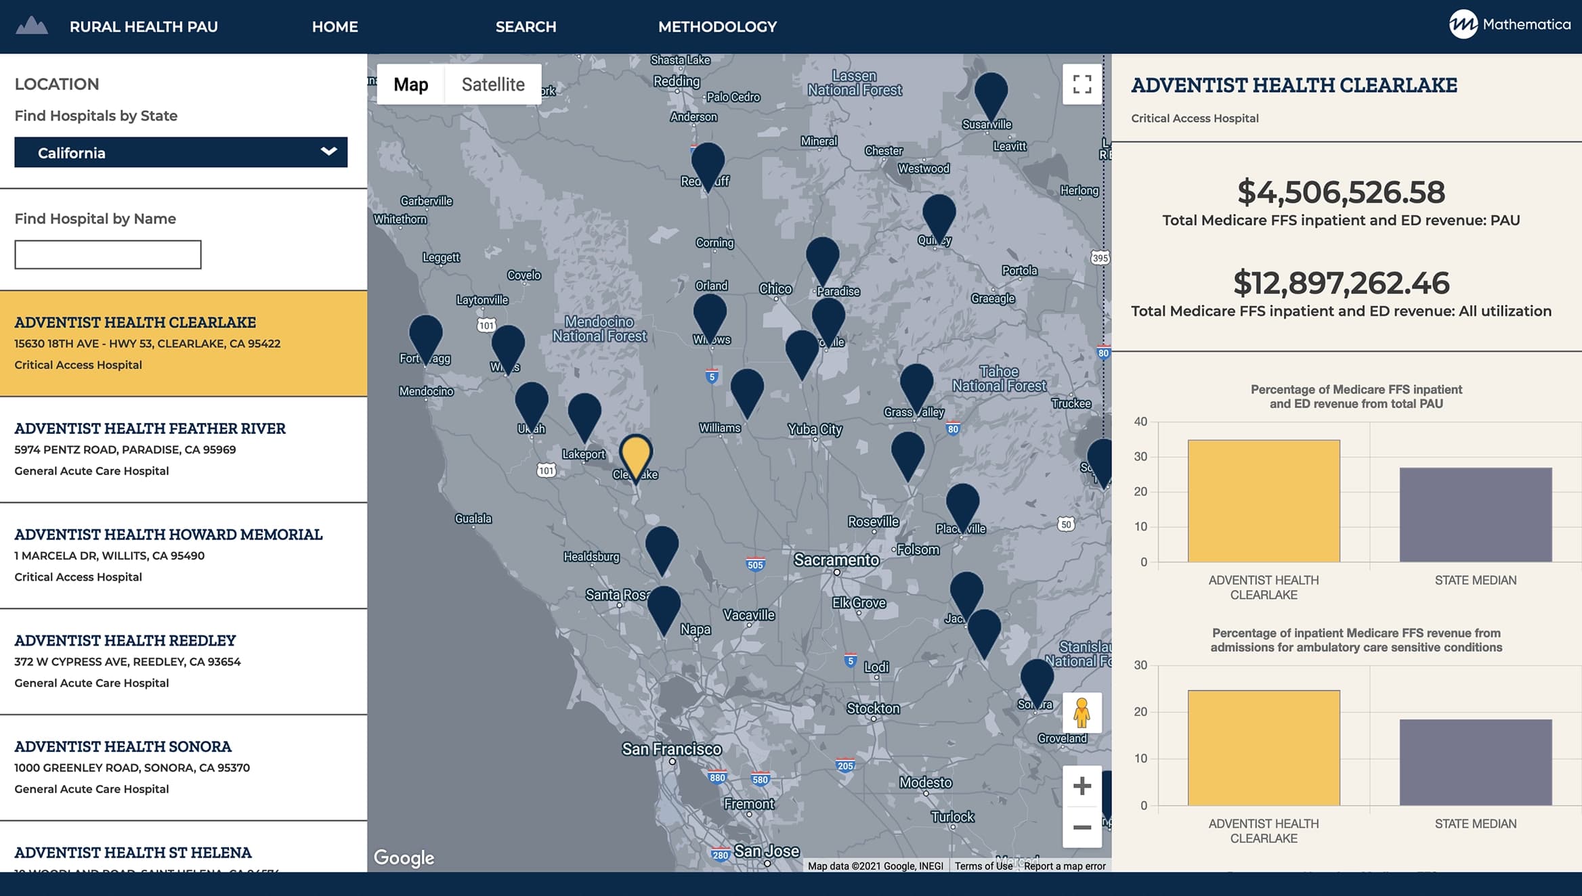Viewport: 1582px width, 896px height.
Task: Click the mountain logo icon beside Rural Health PAU
Action: click(32, 26)
